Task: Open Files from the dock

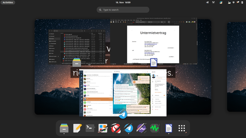Action: pyautogui.click(x=64, y=128)
